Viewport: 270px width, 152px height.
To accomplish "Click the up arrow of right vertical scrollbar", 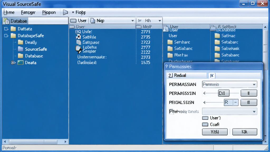I will click(265, 27).
